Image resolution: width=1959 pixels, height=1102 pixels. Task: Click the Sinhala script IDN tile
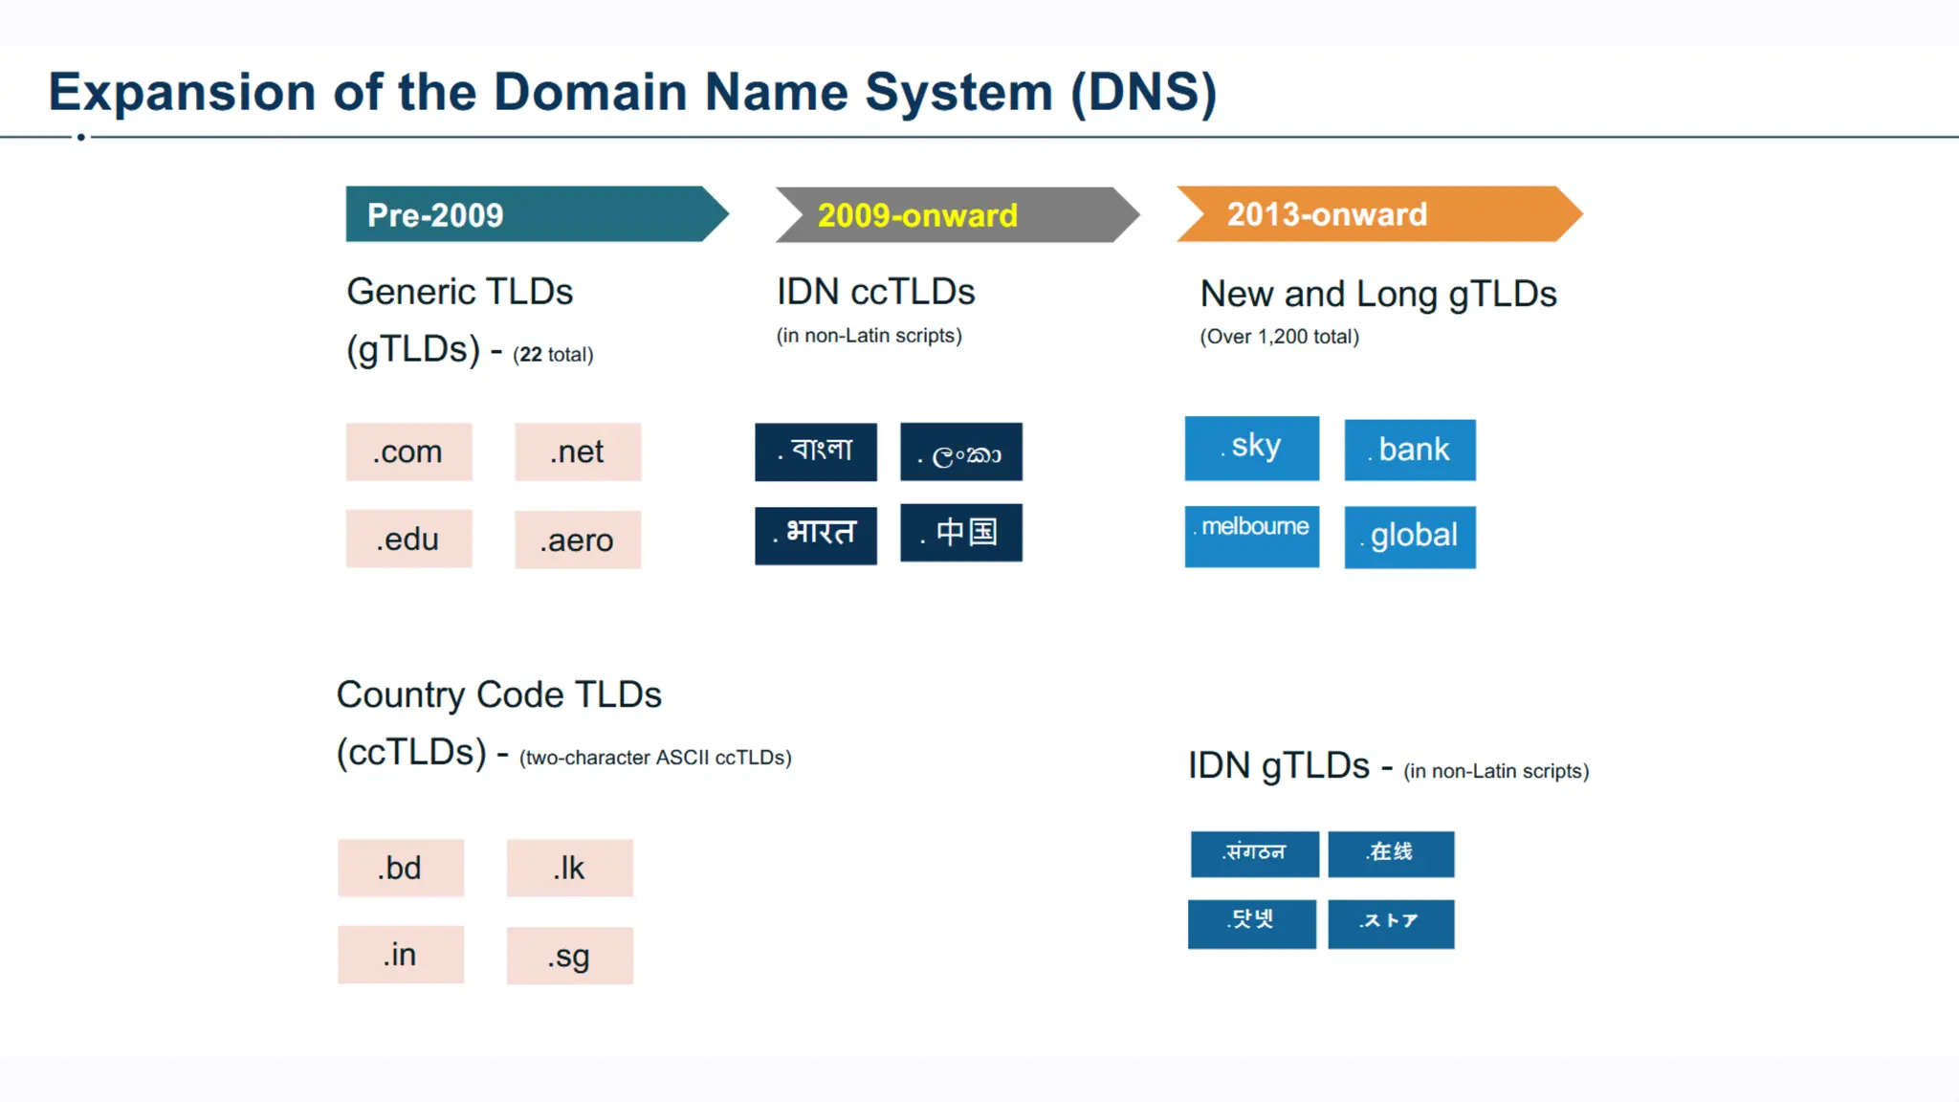(960, 452)
